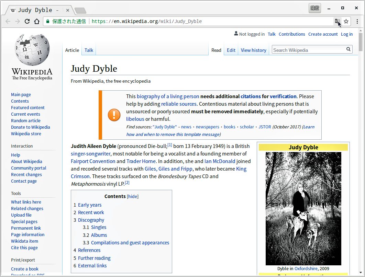Click the scrollbar up arrow
Screen dimensions: 365x277
pos(361,31)
